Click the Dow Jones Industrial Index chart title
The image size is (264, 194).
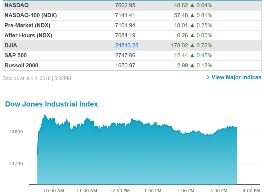pyautogui.click(x=51, y=104)
